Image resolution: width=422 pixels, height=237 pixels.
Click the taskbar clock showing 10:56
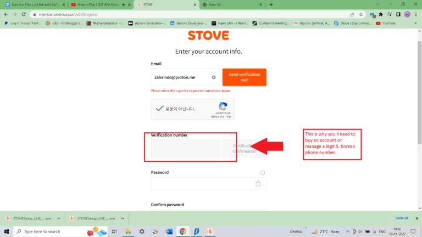pyautogui.click(x=397, y=232)
